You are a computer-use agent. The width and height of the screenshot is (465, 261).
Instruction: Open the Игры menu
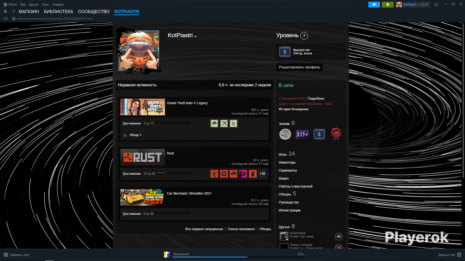click(x=45, y=4)
